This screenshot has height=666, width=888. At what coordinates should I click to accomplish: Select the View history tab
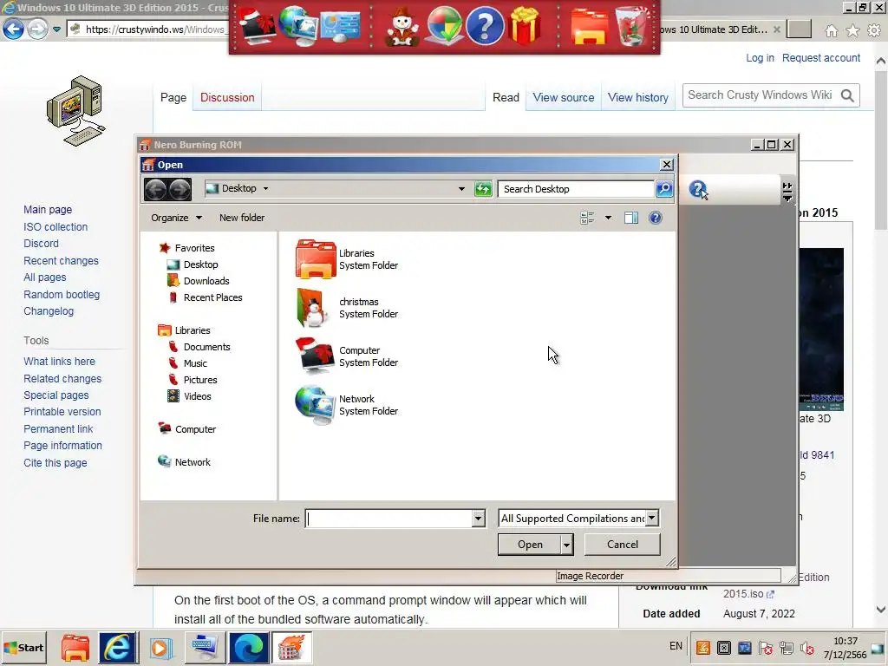[x=638, y=97]
